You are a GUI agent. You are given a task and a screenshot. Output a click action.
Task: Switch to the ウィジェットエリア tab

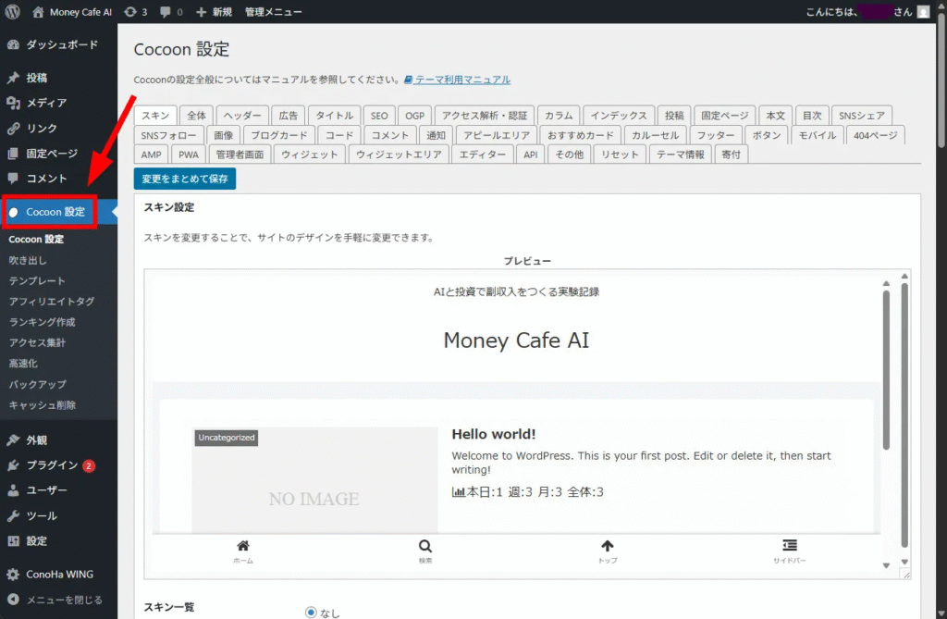399,155
